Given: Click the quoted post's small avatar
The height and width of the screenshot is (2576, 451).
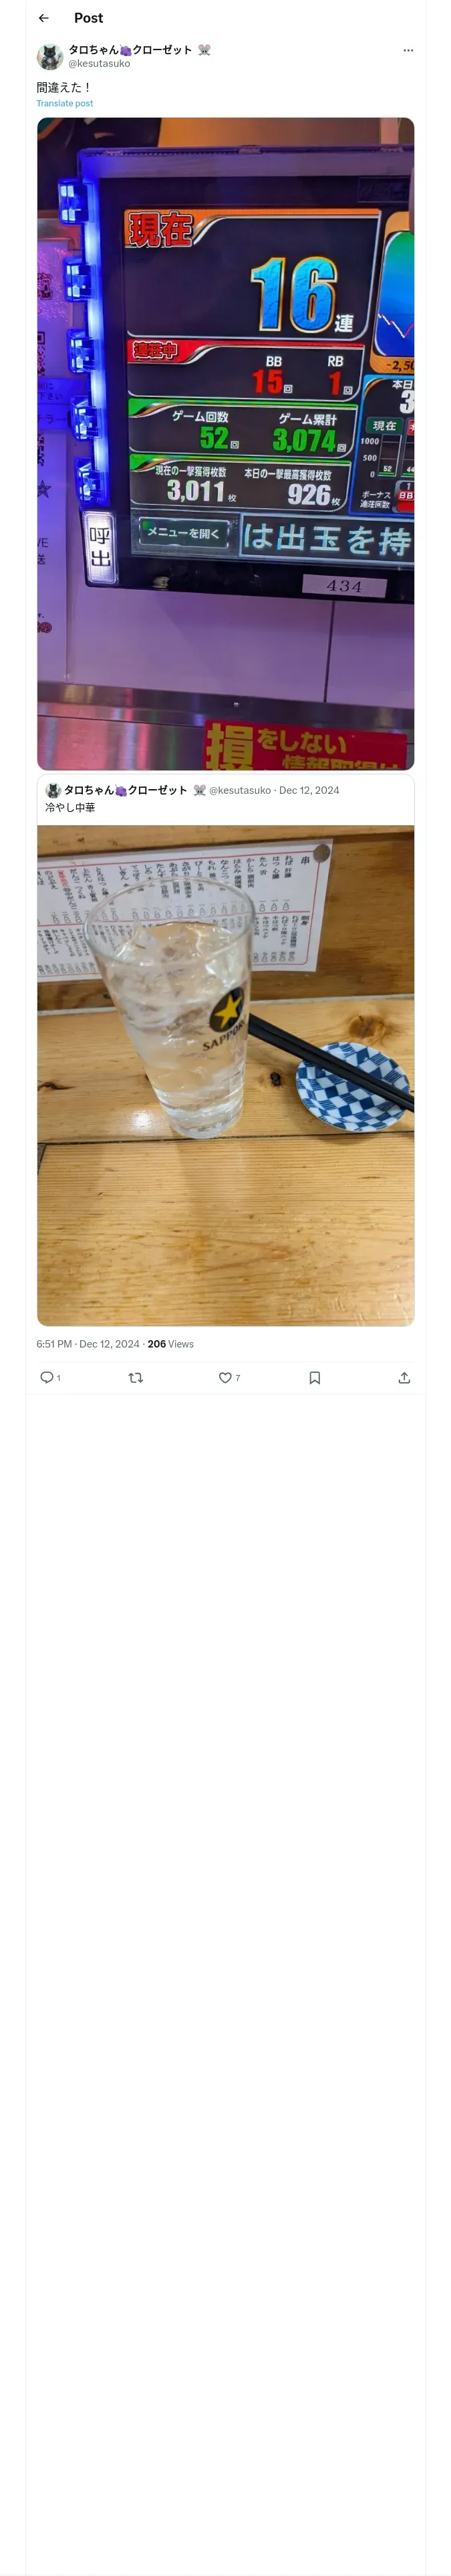Looking at the screenshot, I should tap(54, 790).
